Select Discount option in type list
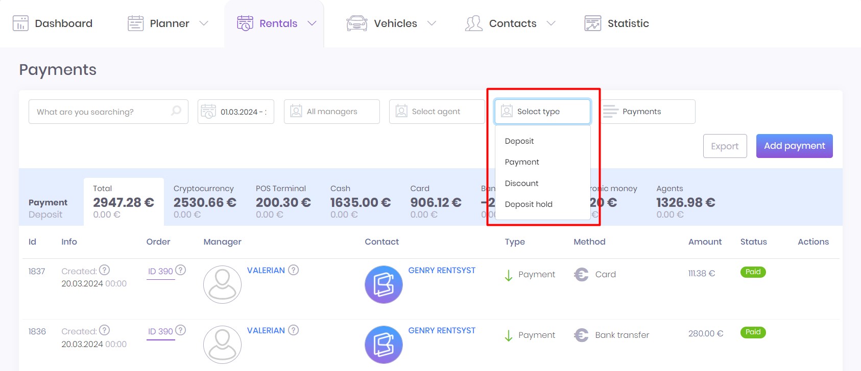 pyautogui.click(x=521, y=183)
